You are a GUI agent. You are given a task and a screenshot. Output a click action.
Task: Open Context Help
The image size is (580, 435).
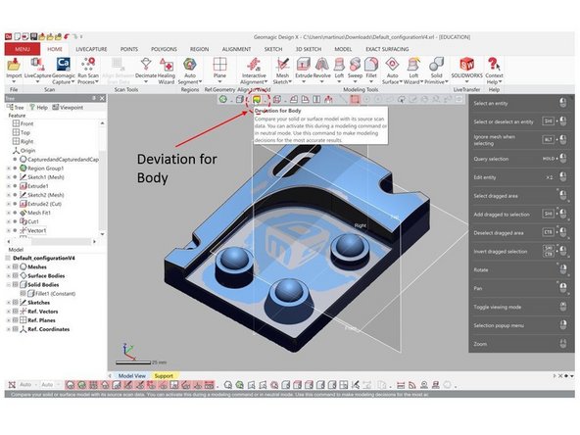pos(494,71)
